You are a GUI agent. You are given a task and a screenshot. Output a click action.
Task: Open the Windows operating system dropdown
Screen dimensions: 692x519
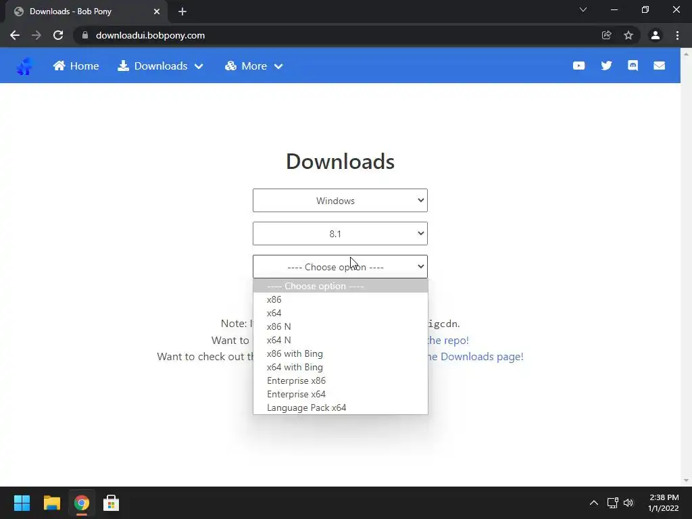[340, 200]
